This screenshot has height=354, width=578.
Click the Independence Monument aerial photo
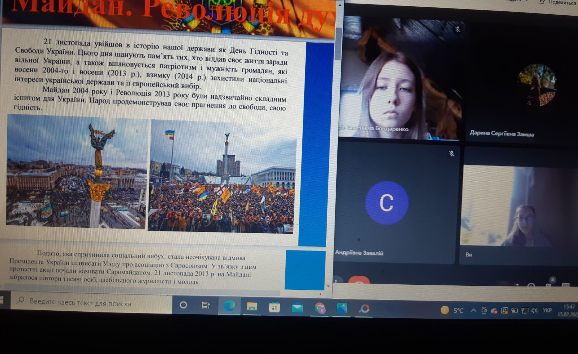coord(77,172)
